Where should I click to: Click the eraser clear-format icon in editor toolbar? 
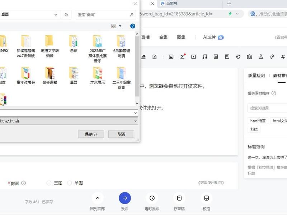point(143,57)
